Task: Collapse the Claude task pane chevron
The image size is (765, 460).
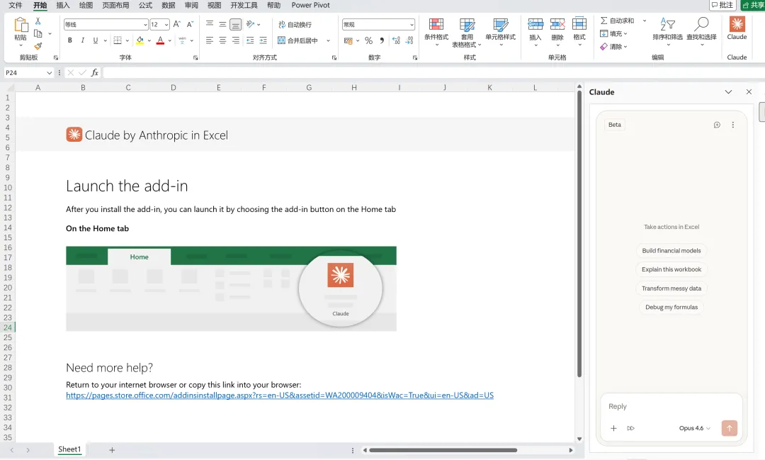Action: 728,92
